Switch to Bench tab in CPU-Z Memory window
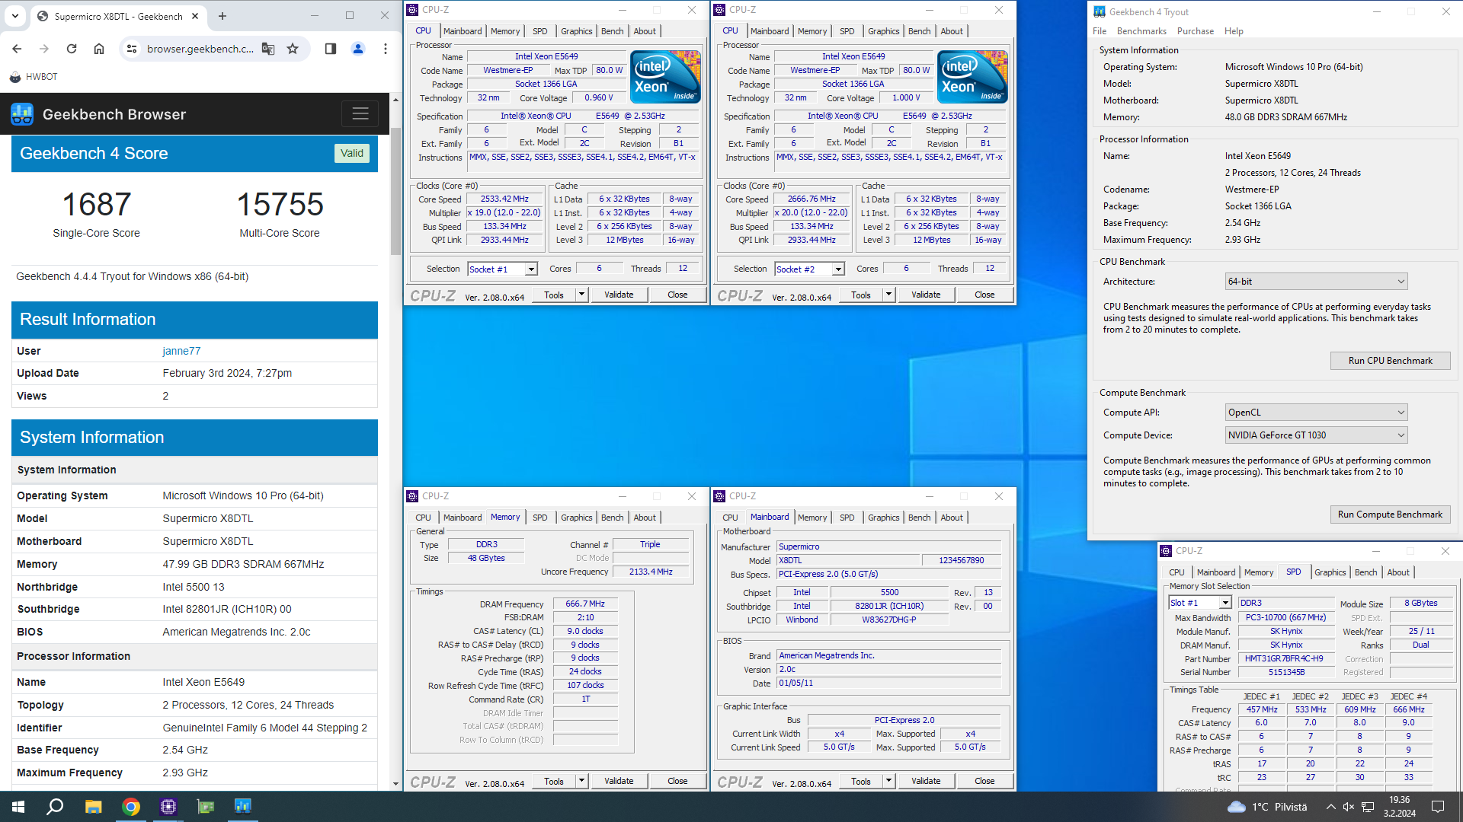1463x822 pixels. click(612, 518)
